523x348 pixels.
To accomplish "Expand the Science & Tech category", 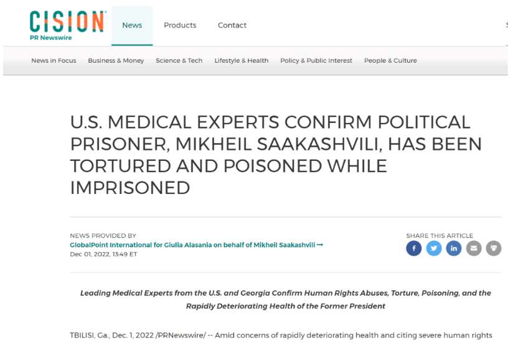I will coord(179,61).
